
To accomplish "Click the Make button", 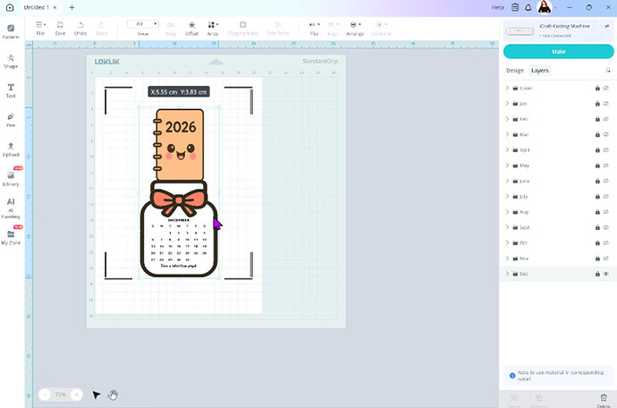I will click(558, 52).
